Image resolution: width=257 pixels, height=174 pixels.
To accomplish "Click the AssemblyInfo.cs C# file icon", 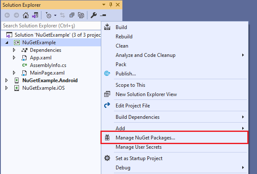I will click(24, 65).
